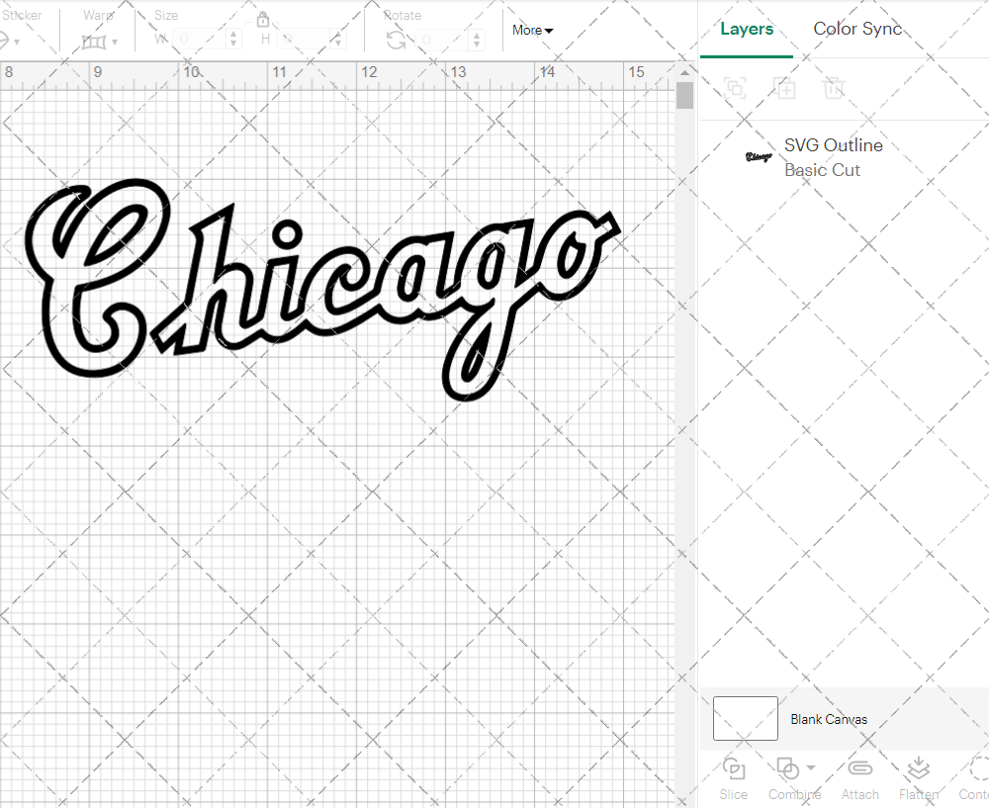The image size is (989, 808).
Task: Toggle the size aspect ratio lock
Action: click(263, 20)
